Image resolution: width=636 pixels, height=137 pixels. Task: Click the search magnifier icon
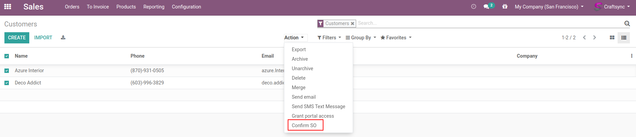627,23
